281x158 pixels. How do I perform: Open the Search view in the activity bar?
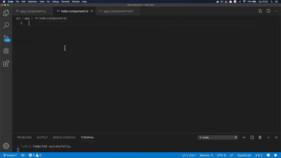(6, 25)
